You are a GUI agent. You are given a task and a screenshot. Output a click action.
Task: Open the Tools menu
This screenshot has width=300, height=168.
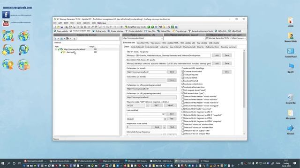point(79,23)
